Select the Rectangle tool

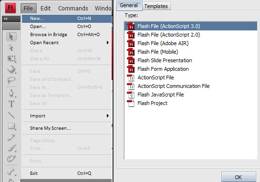(11, 126)
